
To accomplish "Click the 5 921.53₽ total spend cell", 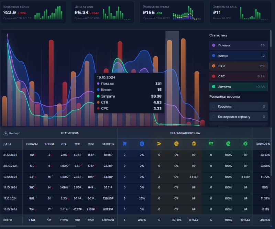I will (x=108, y=220).
